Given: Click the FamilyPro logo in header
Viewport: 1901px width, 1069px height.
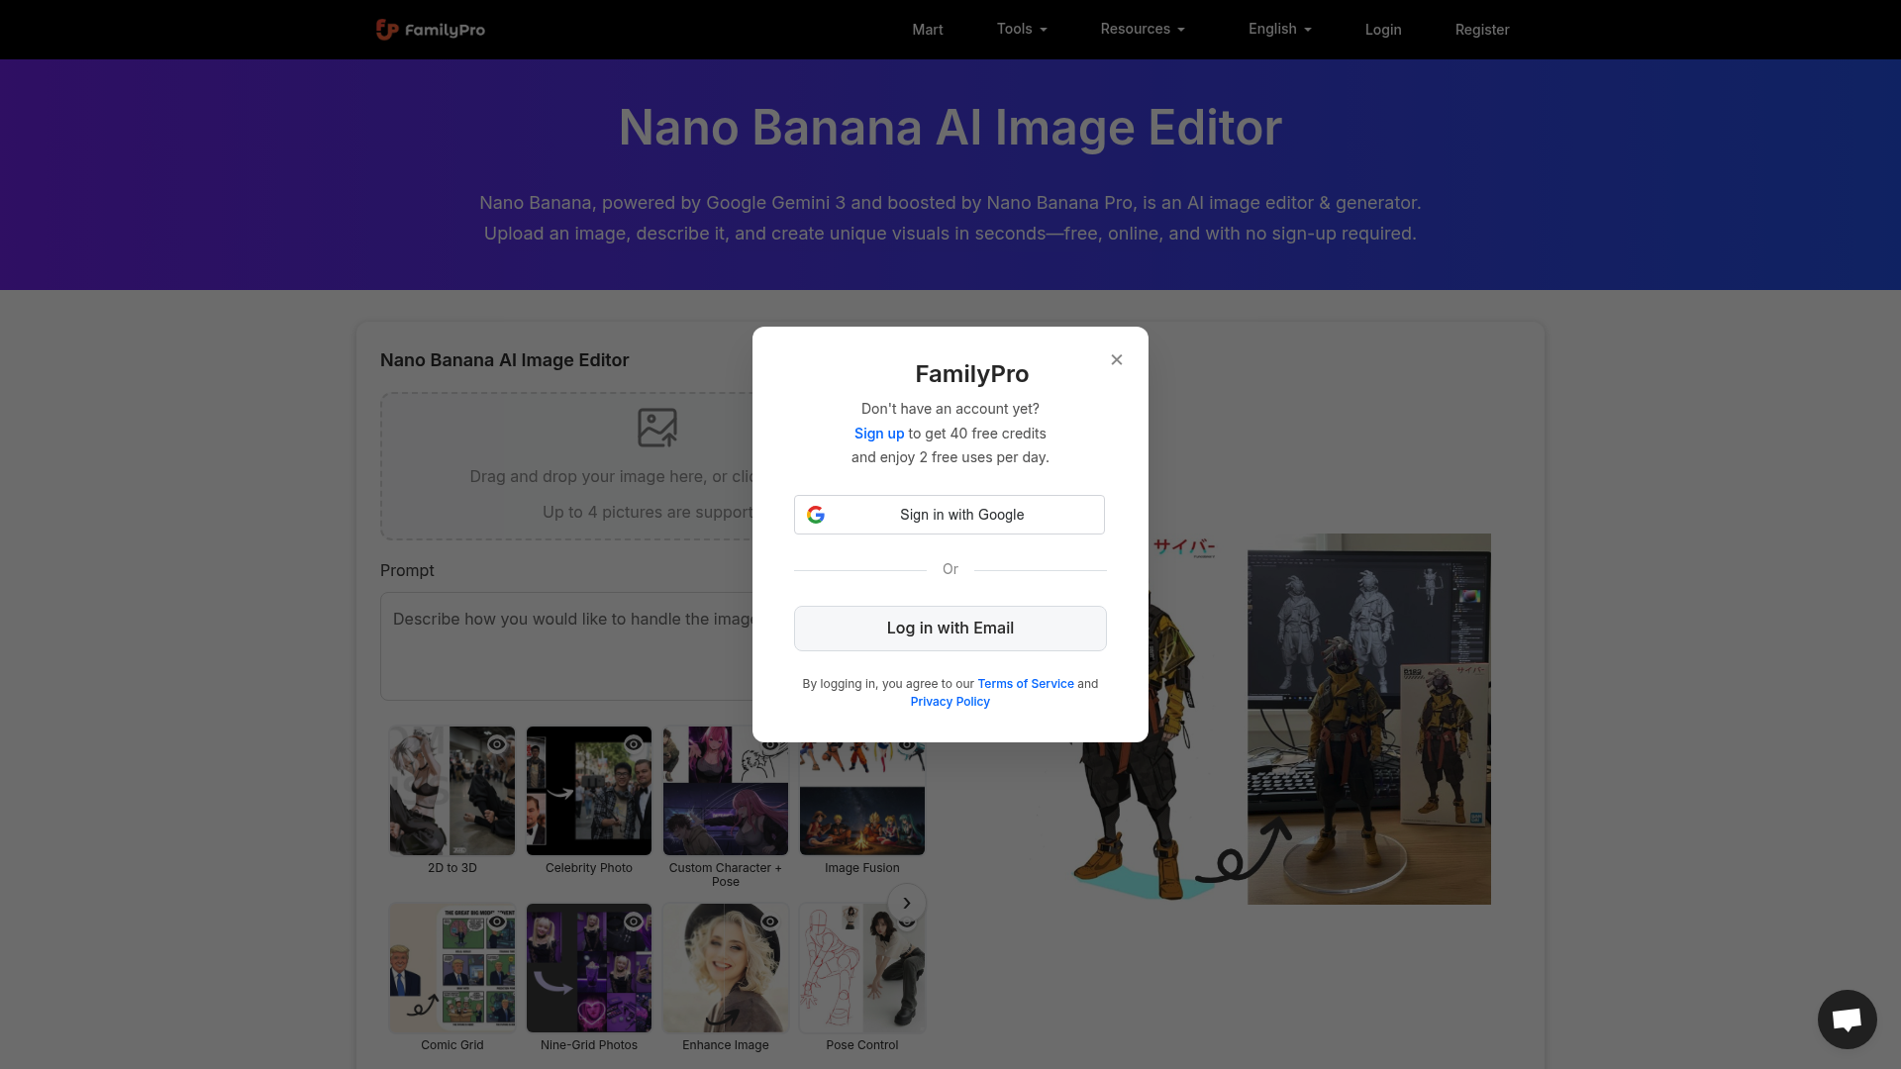Looking at the screenshot, I should 431,30.
